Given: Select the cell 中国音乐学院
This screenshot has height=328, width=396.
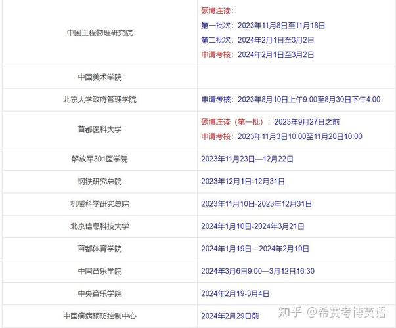Looking at the screenshot, I should coord(100,271).
